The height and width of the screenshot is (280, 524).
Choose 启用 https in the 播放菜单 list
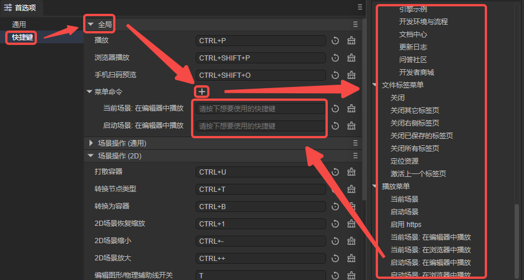click(406, 225)
